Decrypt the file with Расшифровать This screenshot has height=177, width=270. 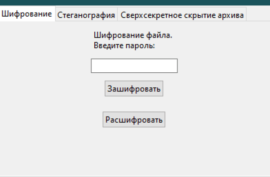(134, 120)
